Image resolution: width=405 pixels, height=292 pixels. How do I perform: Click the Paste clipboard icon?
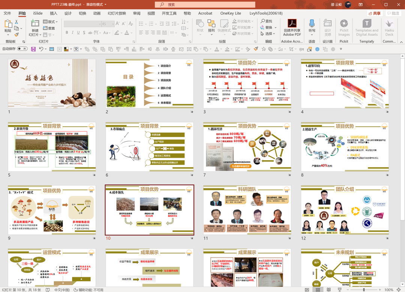(8, 24)
